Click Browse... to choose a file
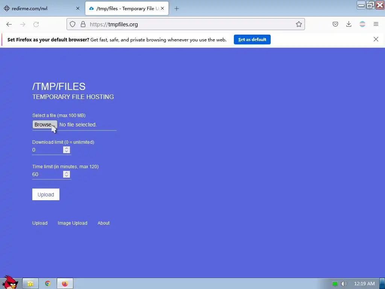The image size is (385, 289). (x=45, y=125)
